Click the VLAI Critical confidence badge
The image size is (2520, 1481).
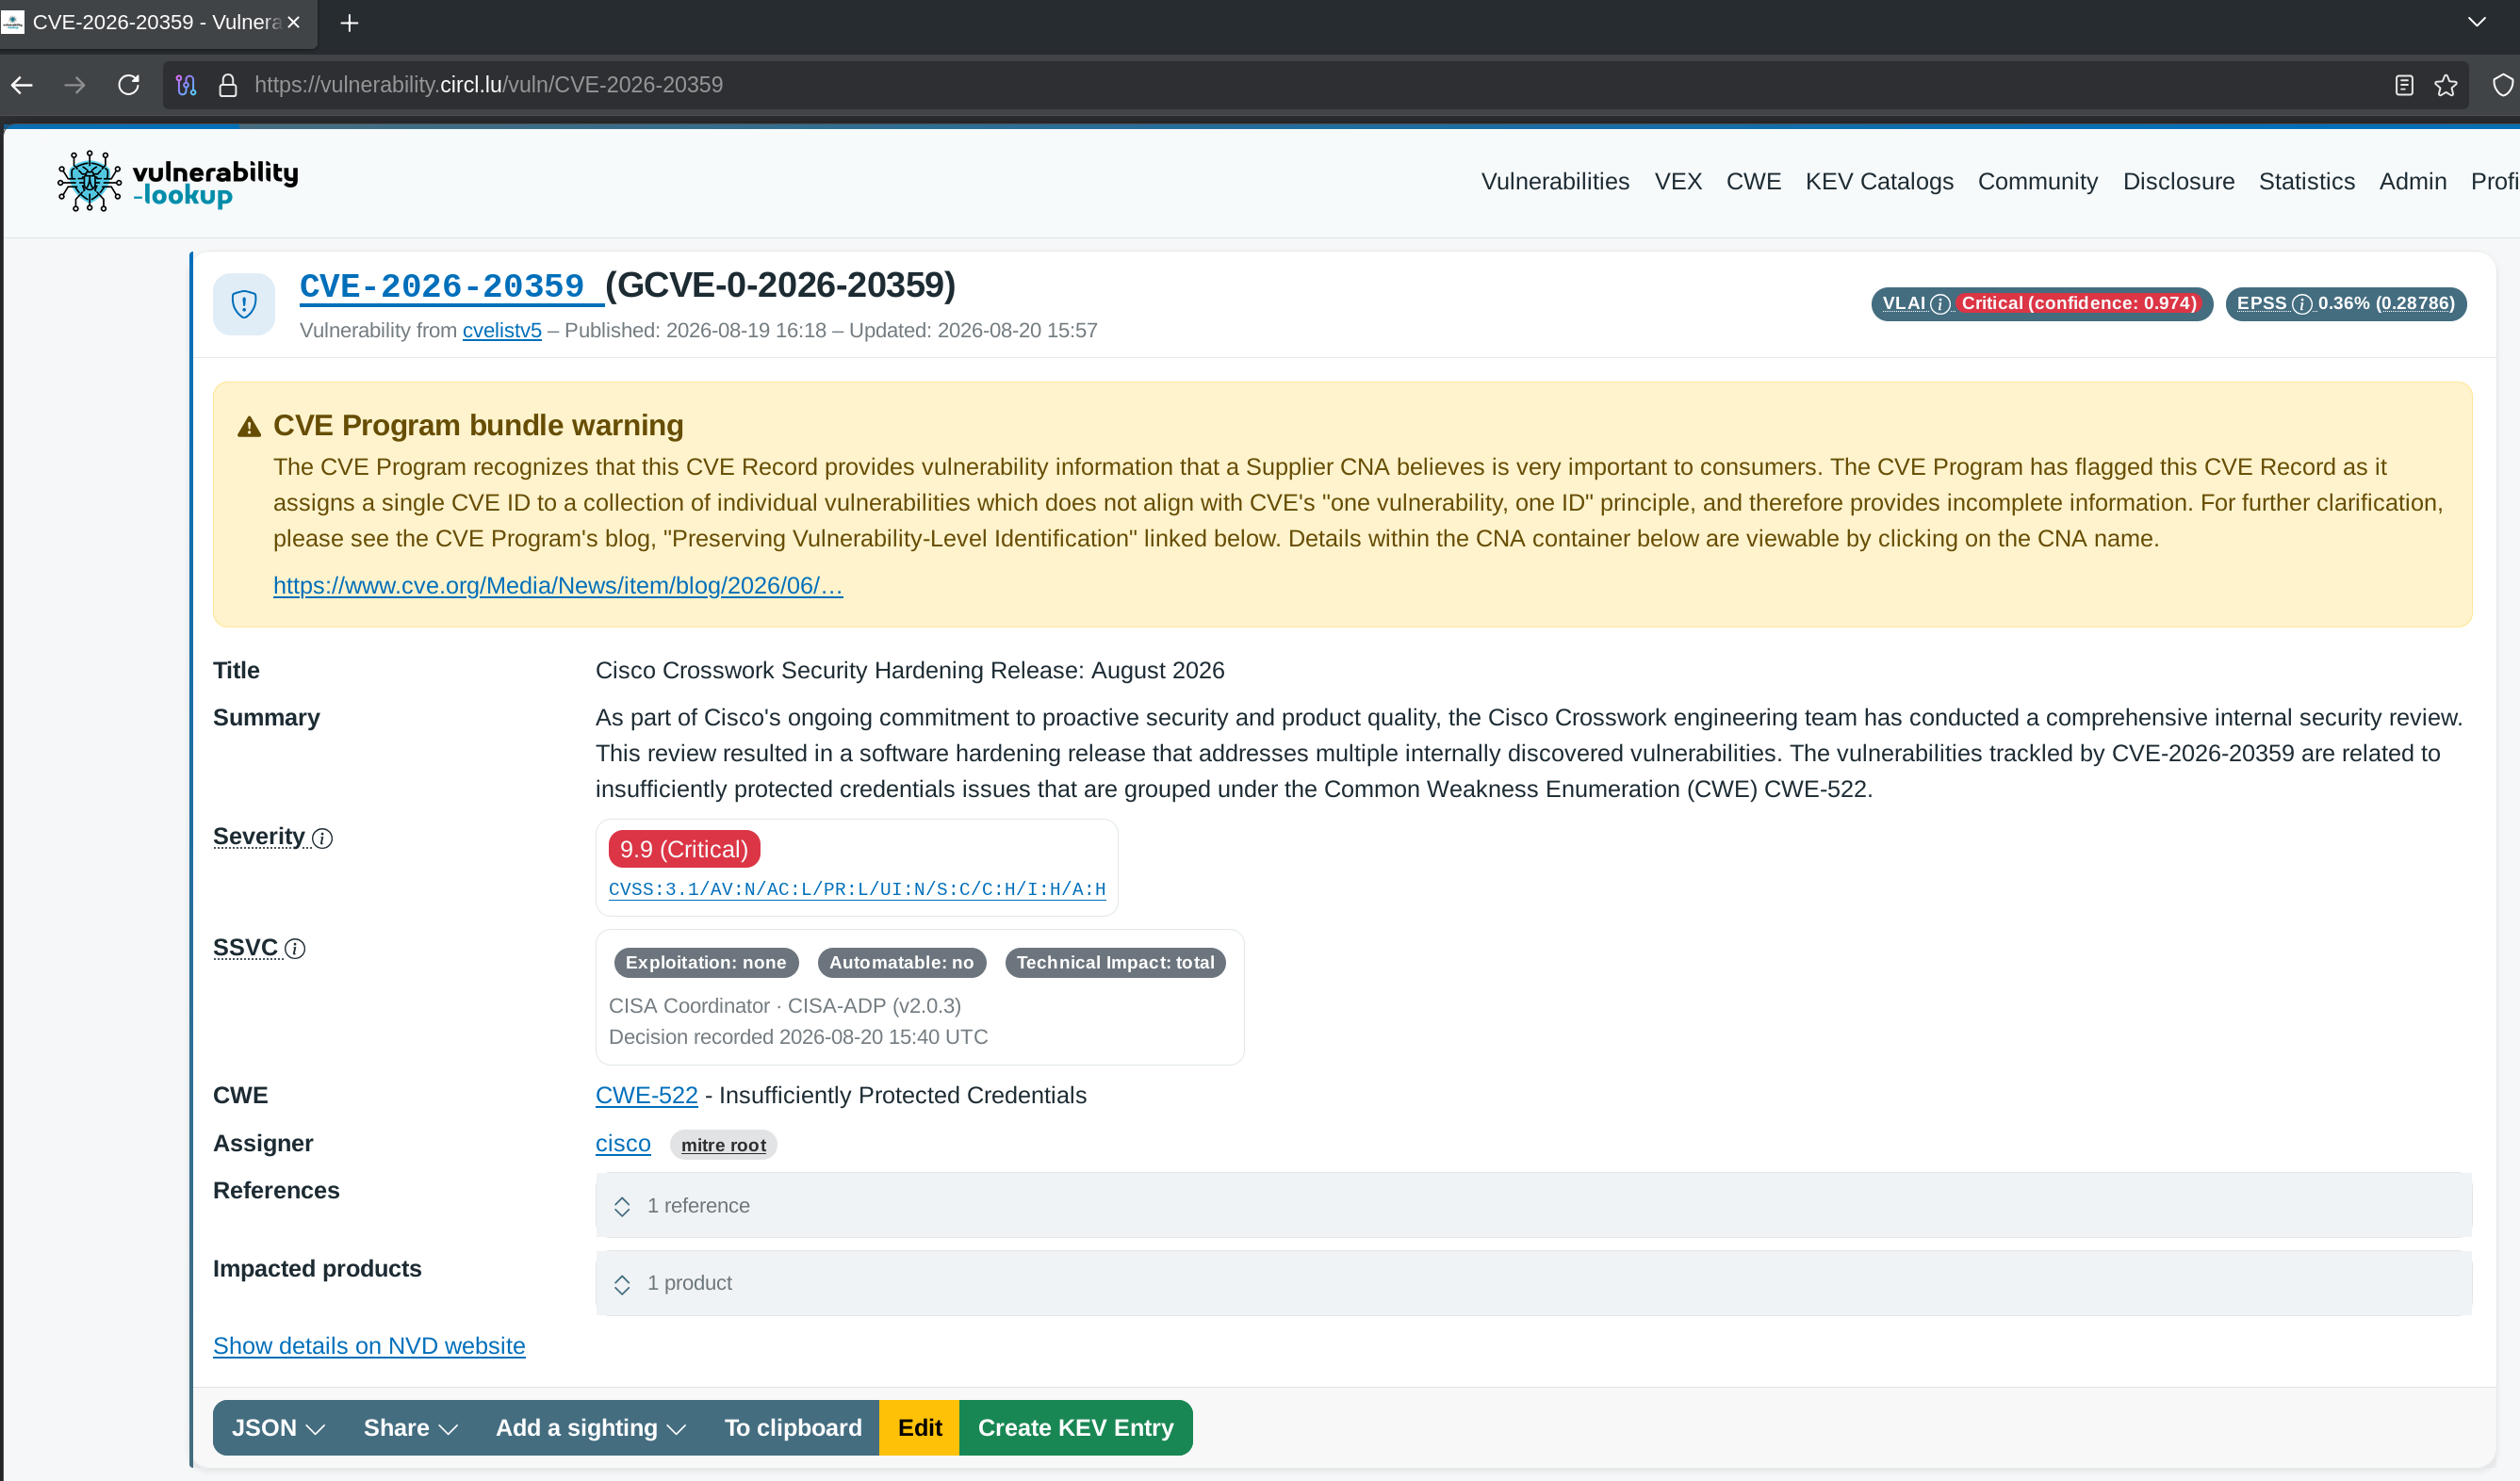(2079, 304)
